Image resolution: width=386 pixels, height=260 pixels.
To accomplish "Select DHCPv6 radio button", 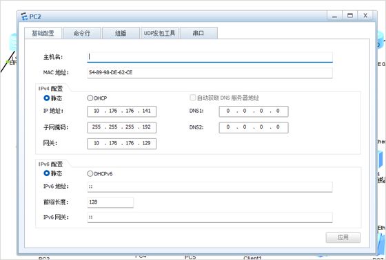I will pyautogui.click(x=90, y=173).
